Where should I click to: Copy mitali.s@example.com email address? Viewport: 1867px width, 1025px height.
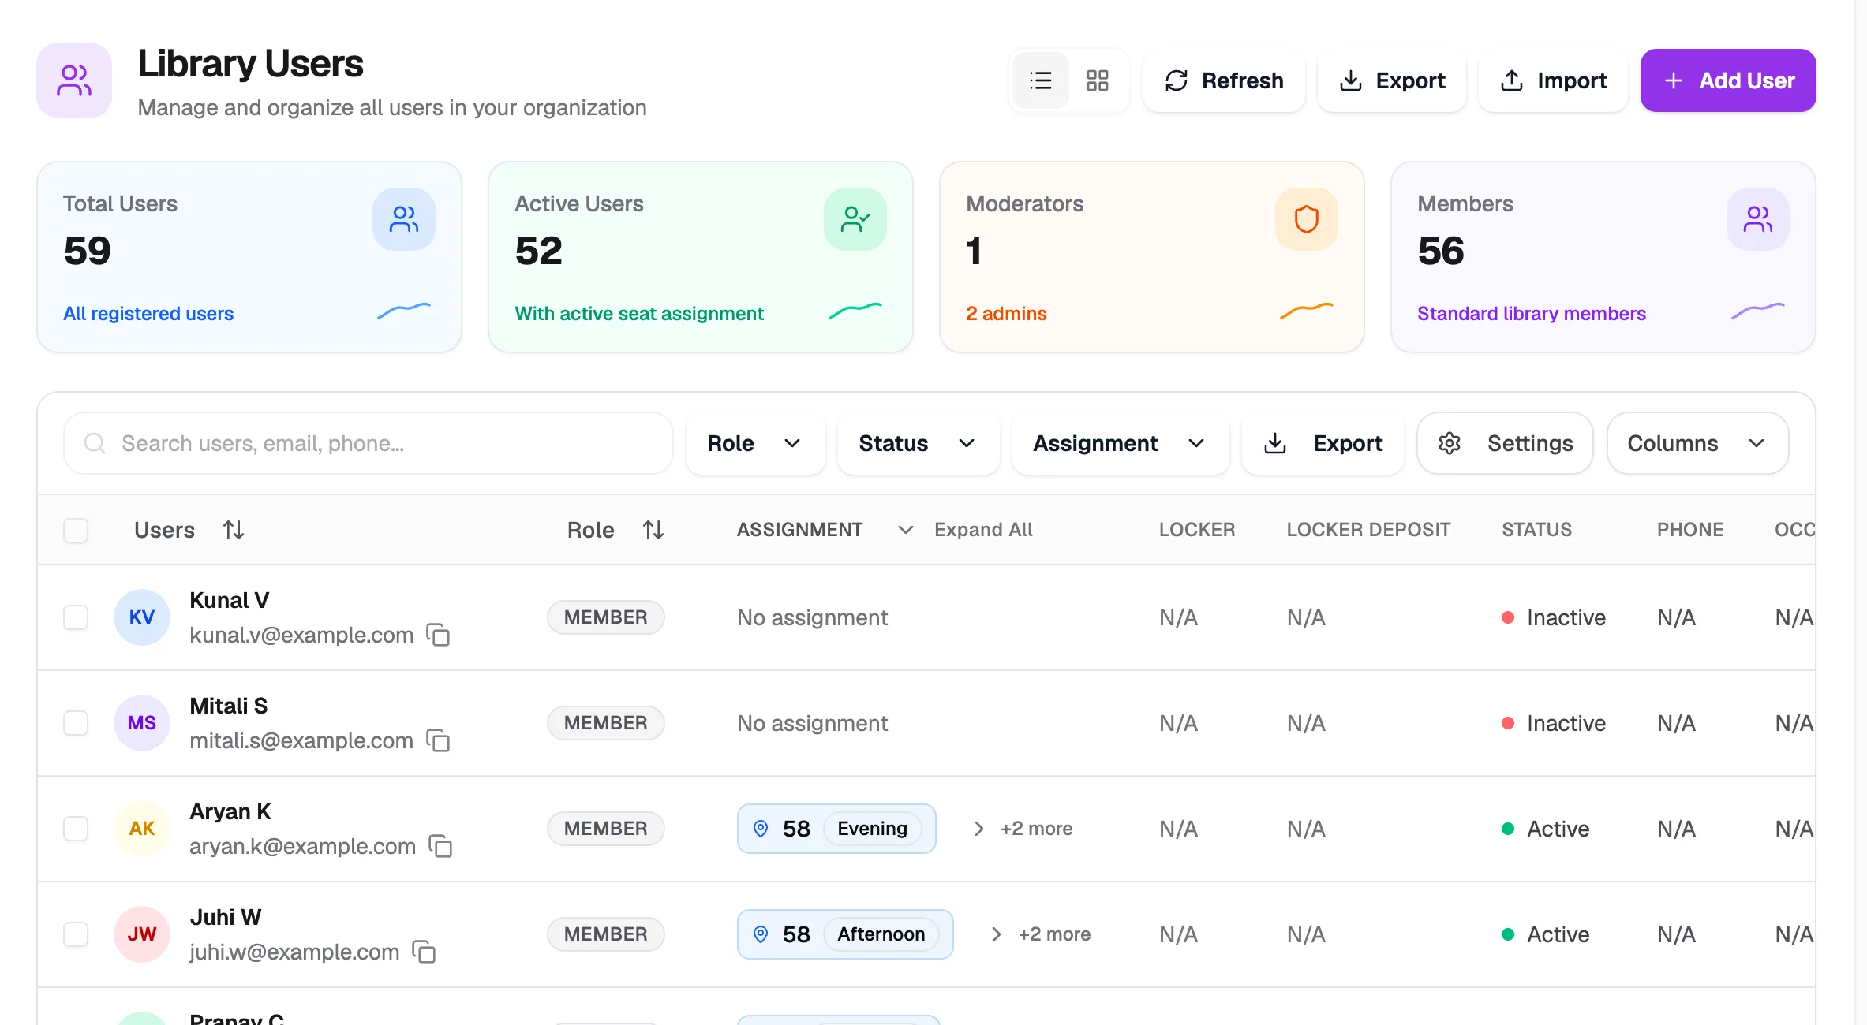pos(438,740)
